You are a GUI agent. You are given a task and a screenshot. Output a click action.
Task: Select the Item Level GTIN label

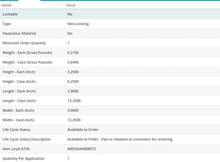coord(16,149)
